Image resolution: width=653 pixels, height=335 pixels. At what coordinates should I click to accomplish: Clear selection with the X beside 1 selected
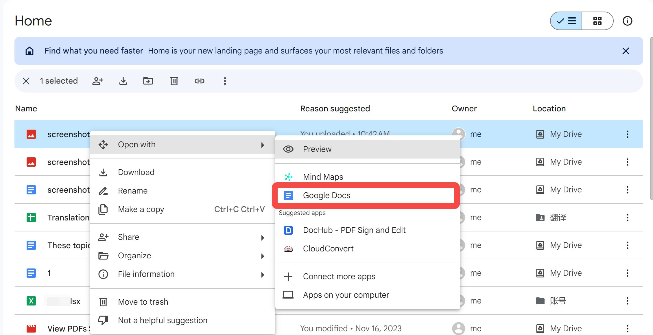click(x=26, y=81)
